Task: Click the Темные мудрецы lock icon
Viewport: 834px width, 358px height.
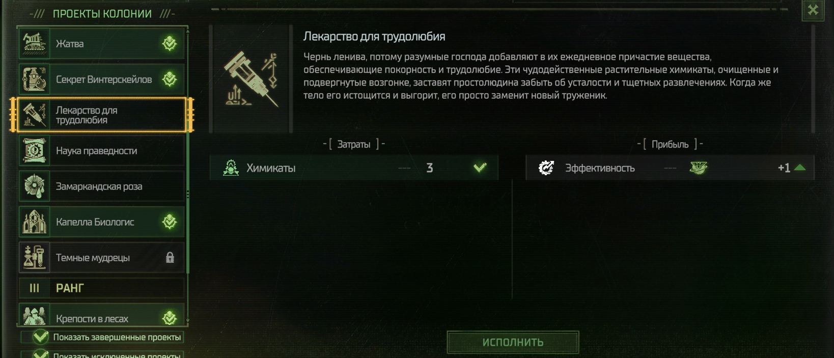Action: coord(170,258)
